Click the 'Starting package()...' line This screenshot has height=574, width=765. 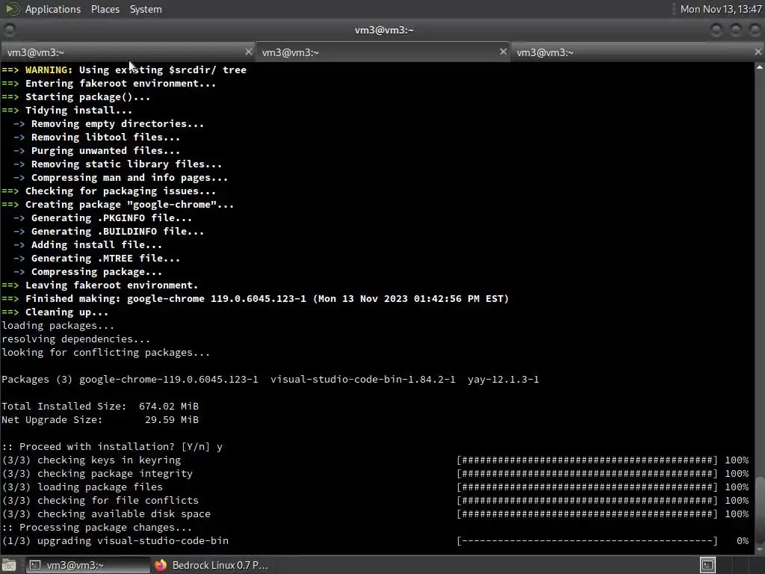pos(76,96)
